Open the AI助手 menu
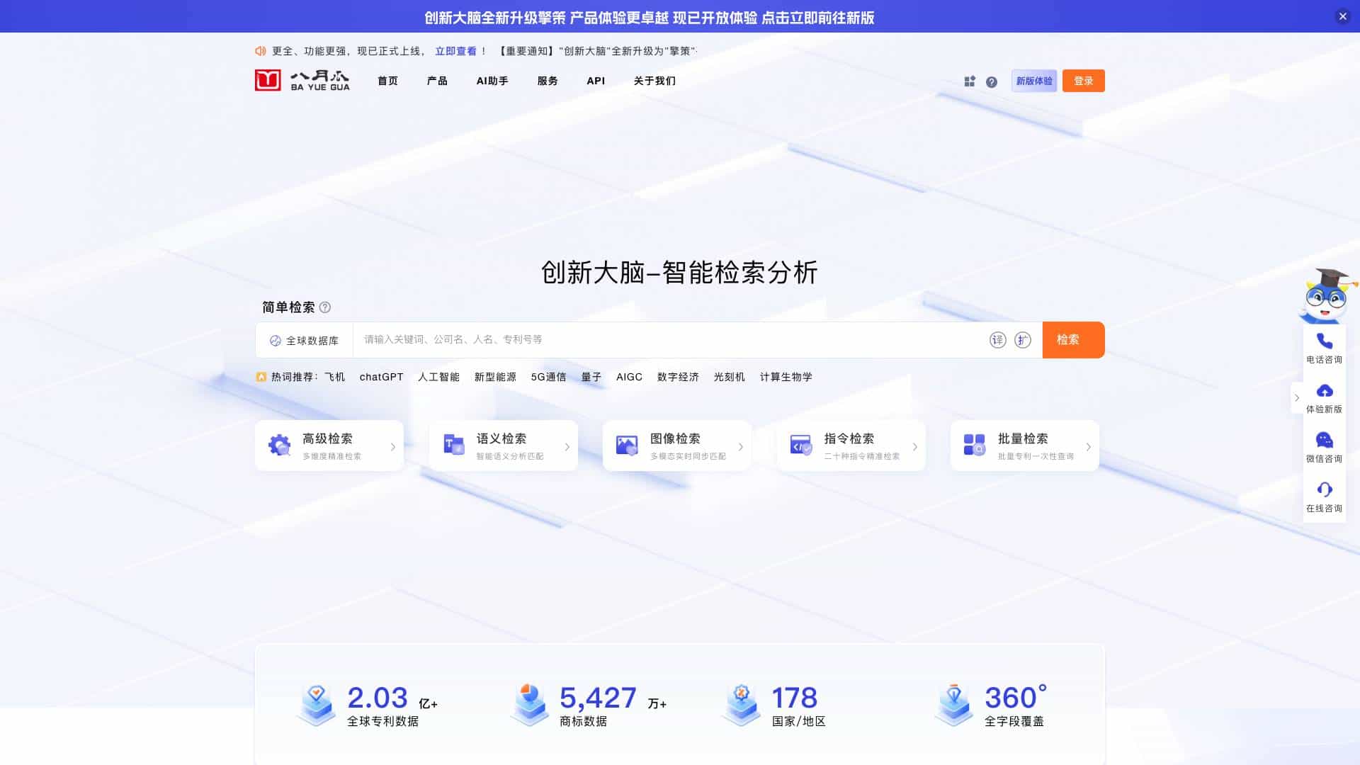The width and height of the screenshot is (1360, 765). 492,81
